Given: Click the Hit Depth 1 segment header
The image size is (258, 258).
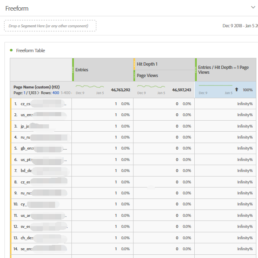Looking at the screenshot, I should [x=147, y=64].
